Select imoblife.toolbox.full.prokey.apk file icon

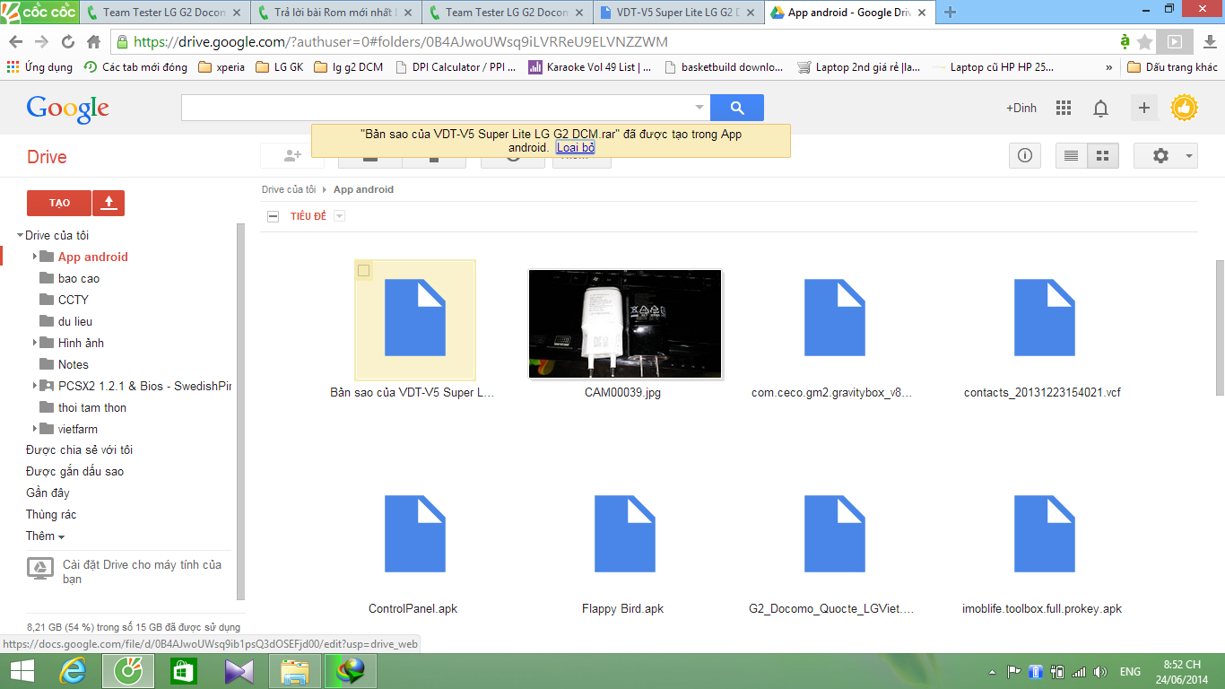pyautogui.click(x=1045, y=534)
